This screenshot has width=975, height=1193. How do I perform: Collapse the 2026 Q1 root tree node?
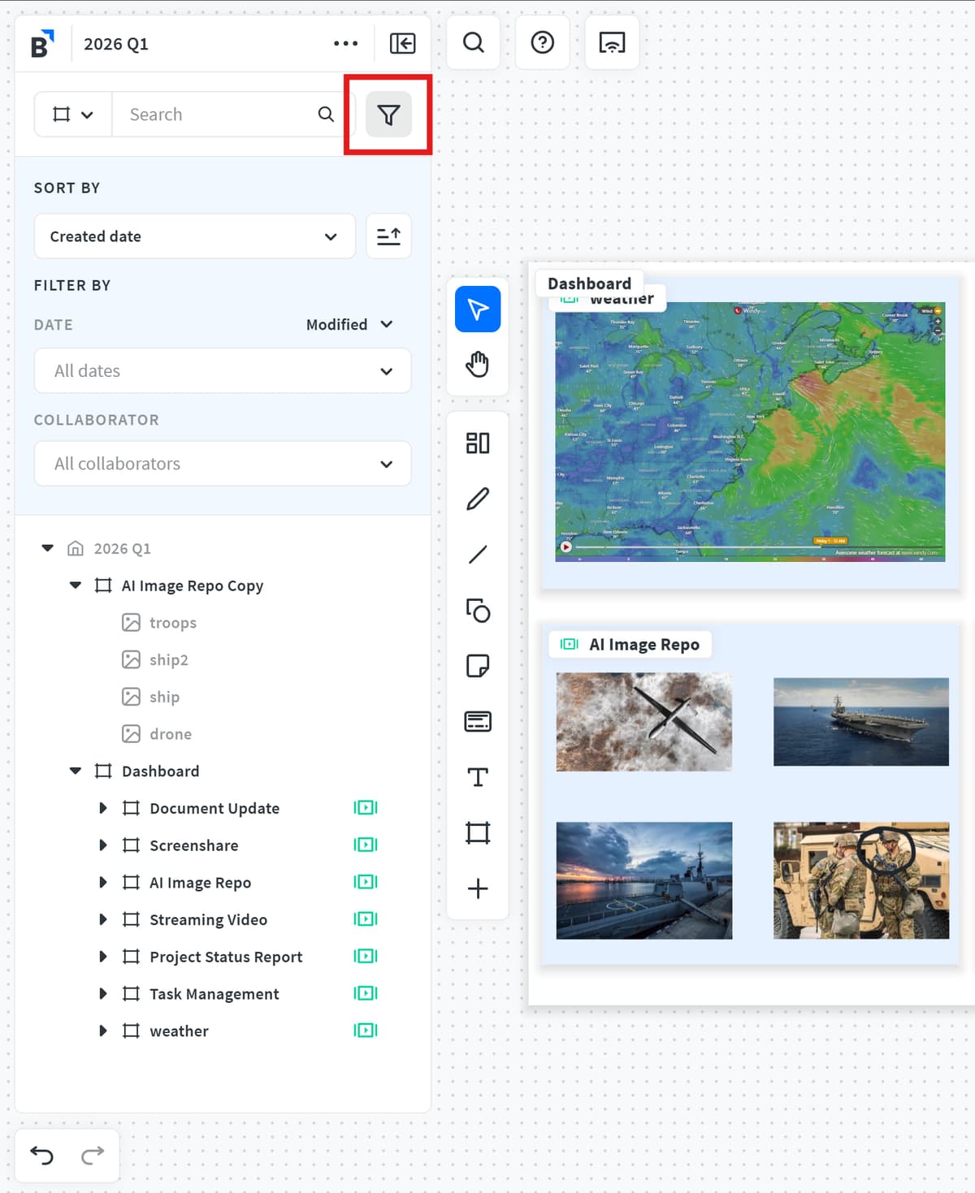[48, 549]
